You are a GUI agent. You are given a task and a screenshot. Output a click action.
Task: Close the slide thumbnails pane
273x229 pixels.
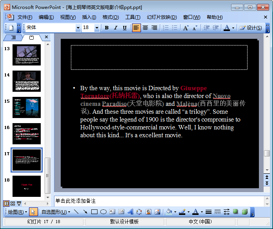point(46,37)
